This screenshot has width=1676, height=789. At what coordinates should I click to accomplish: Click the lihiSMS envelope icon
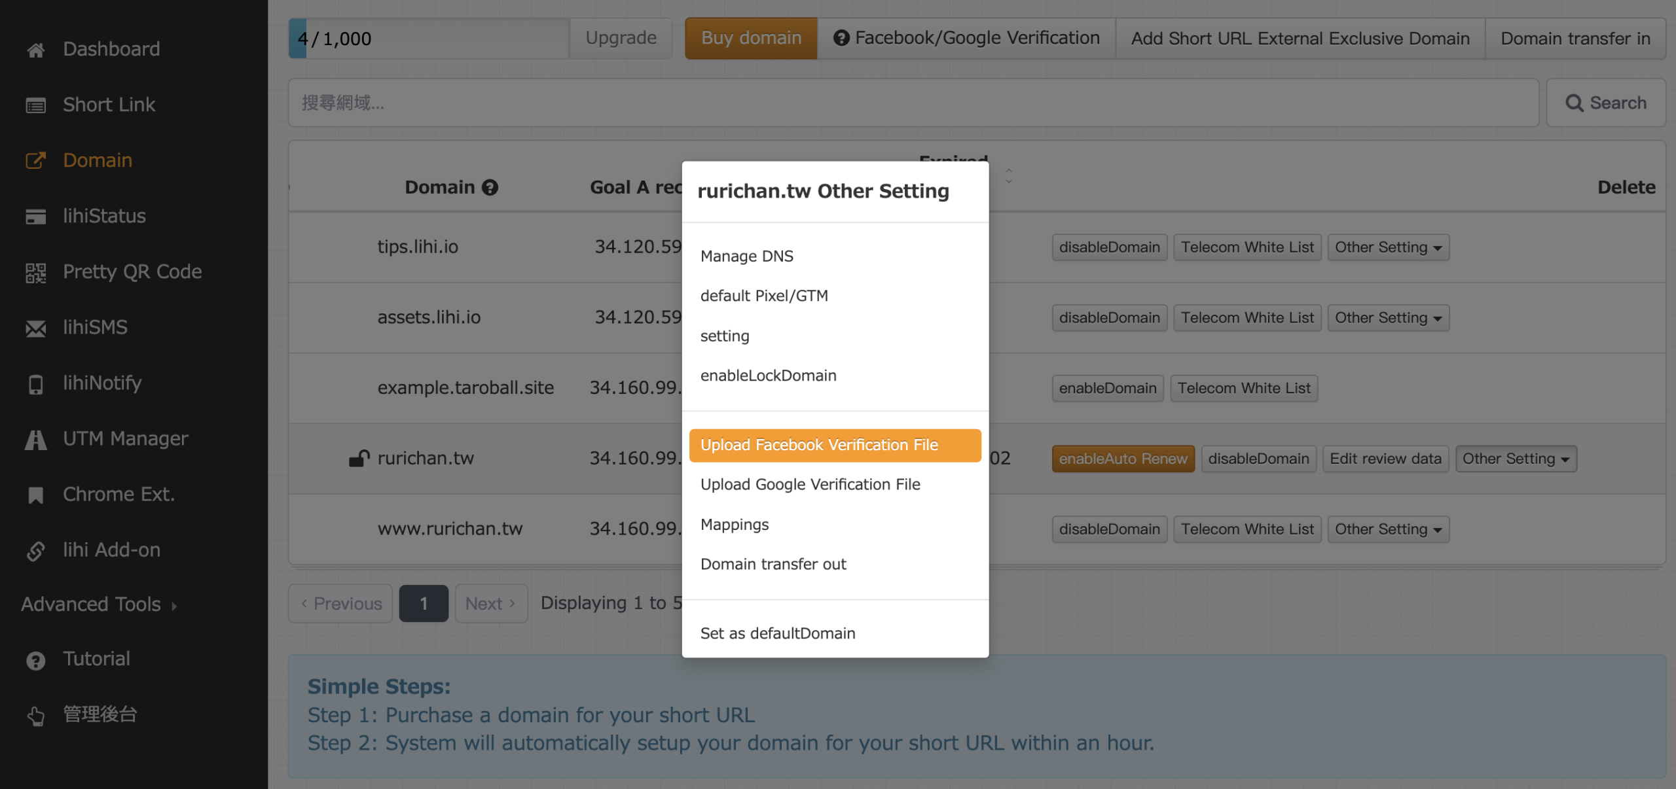coord(35,328)
